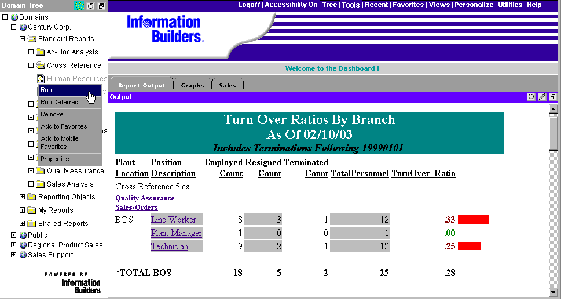Collapse the Domains root node
The height and width of the screenshot is (299, 561).
5,17
